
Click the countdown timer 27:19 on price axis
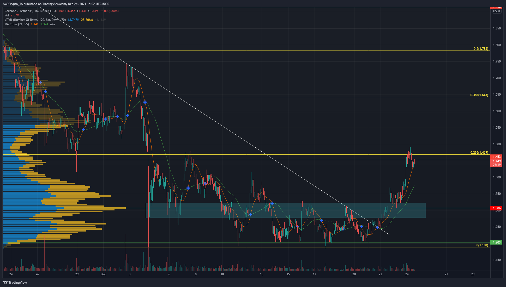click(496, 165)
